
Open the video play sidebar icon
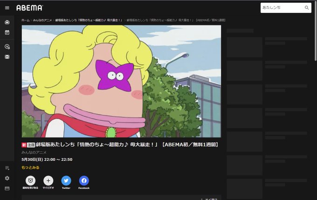(7, 47)
